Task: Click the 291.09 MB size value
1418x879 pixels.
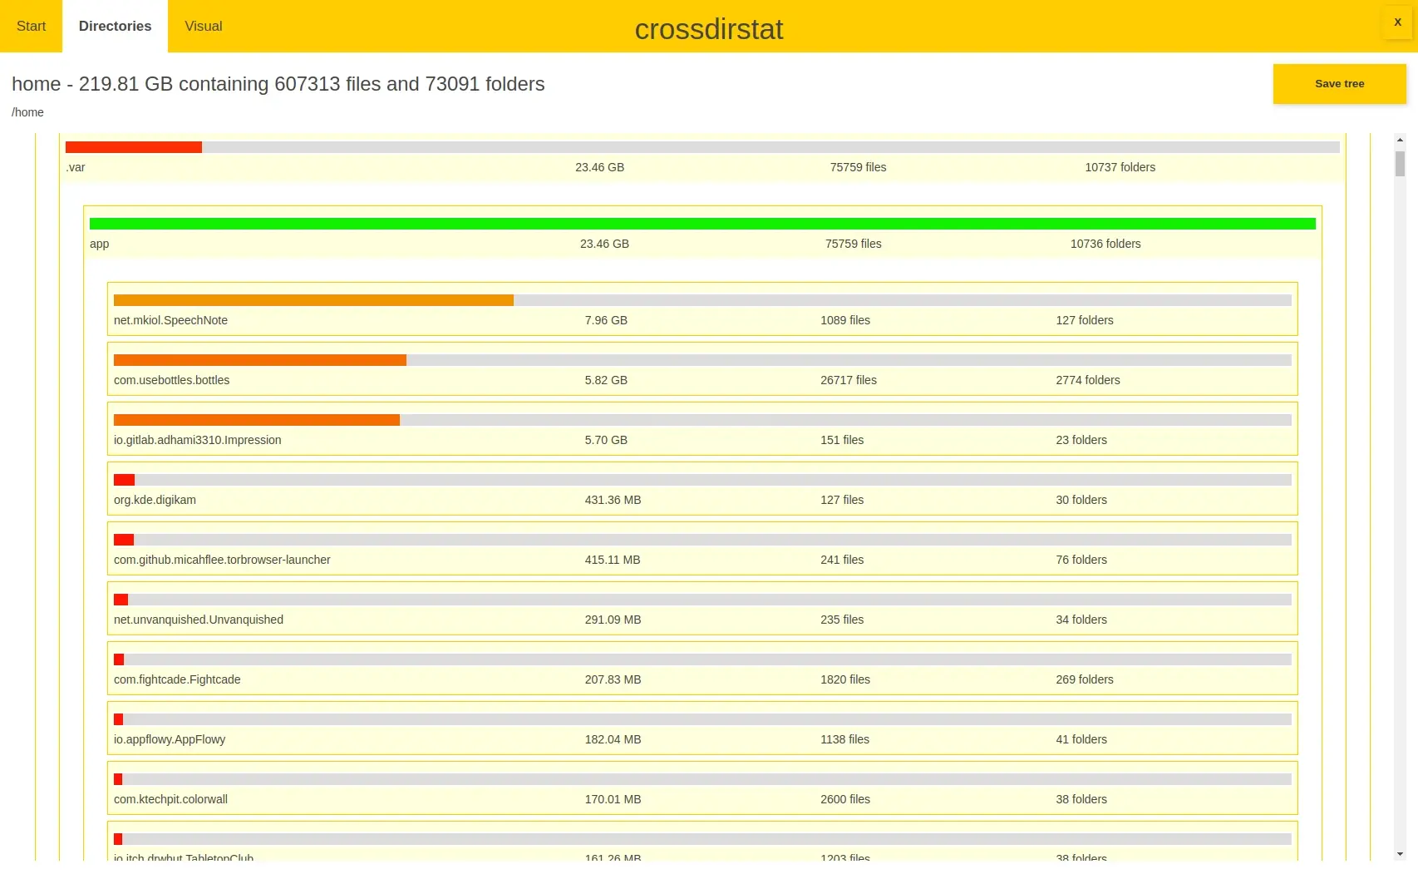Action: [x=613, y=620]
